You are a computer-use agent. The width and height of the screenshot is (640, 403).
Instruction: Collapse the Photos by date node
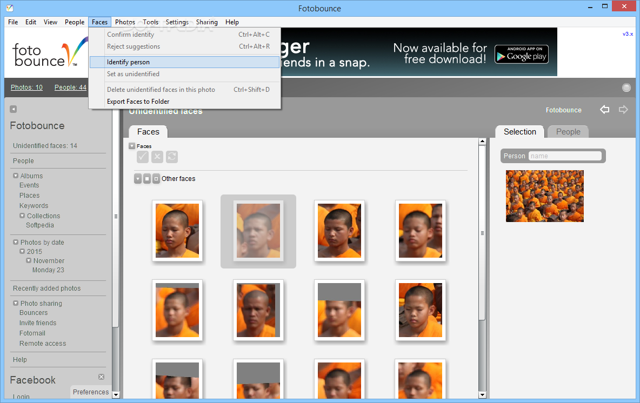16,243
